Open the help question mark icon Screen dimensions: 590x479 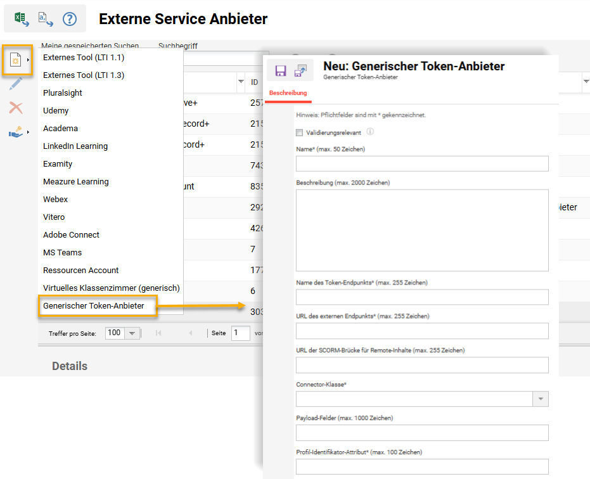[x=69, y=19]
